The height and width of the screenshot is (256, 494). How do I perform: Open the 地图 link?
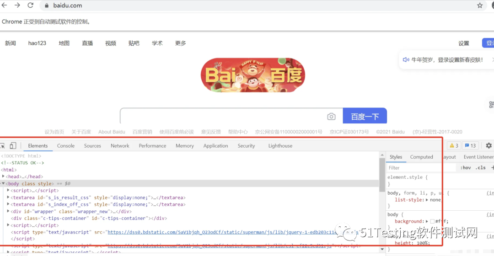coord(64,43)
